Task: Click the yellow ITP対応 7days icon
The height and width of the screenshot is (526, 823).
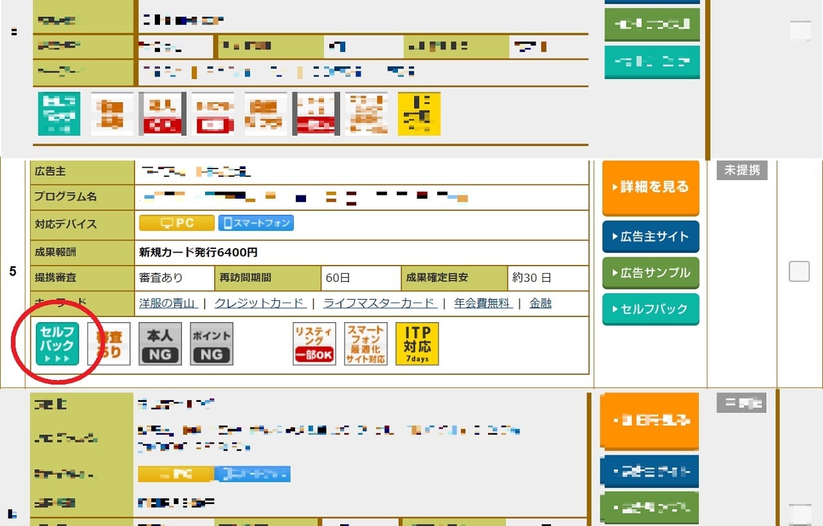Action: pyautogui.click(x=417, y=344)
